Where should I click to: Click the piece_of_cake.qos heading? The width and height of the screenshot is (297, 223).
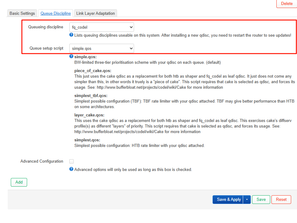pyautogui.click(x=93, y=71)
